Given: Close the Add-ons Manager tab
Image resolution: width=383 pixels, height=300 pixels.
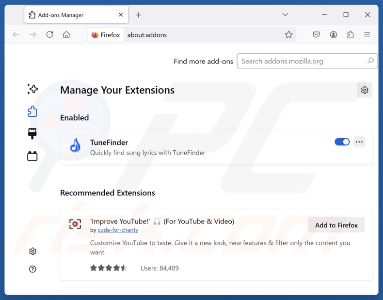Looking at the screenshot, I should coord(121,15).
